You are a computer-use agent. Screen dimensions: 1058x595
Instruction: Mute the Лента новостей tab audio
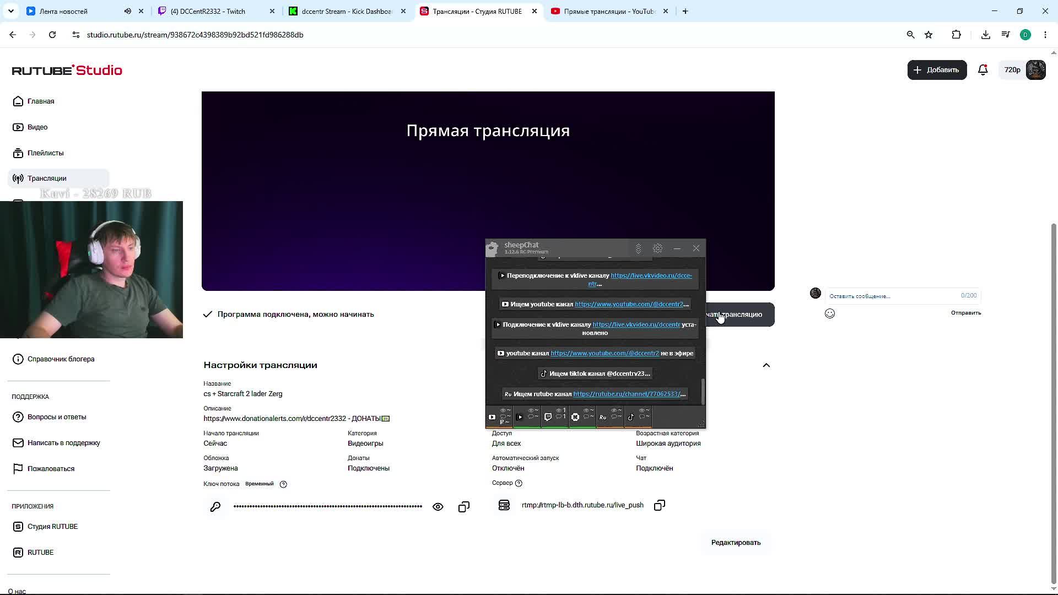tap(127, 11)
